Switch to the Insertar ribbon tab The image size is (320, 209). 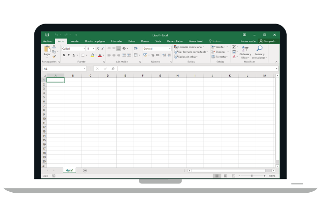(x=75, y=41)
